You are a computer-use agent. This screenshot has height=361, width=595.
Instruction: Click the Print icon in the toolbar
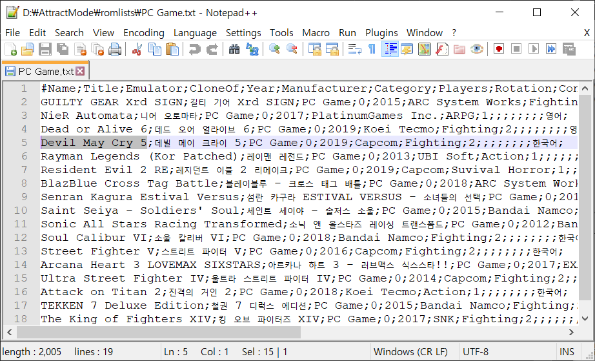[x=115, y=49]
